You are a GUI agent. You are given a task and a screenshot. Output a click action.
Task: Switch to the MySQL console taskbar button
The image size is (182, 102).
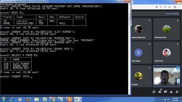(x=78, y=99)
